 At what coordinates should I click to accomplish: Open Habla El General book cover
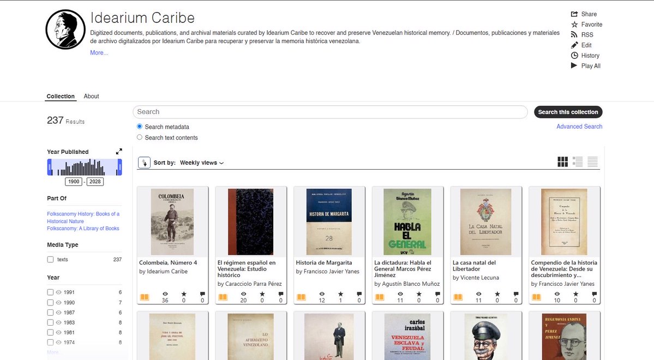click(407, 221)
